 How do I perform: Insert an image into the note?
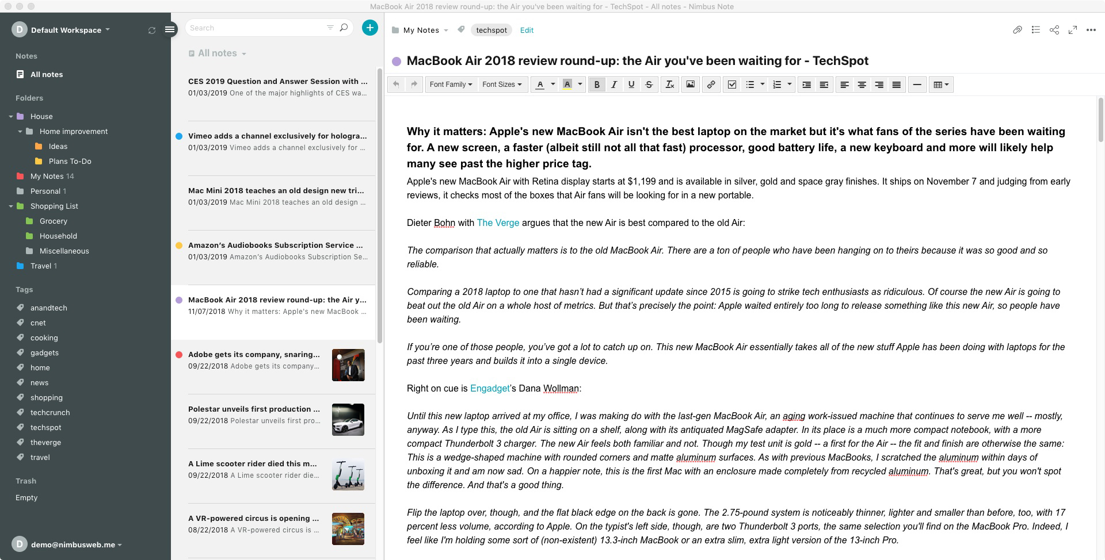tap(689, 85)
